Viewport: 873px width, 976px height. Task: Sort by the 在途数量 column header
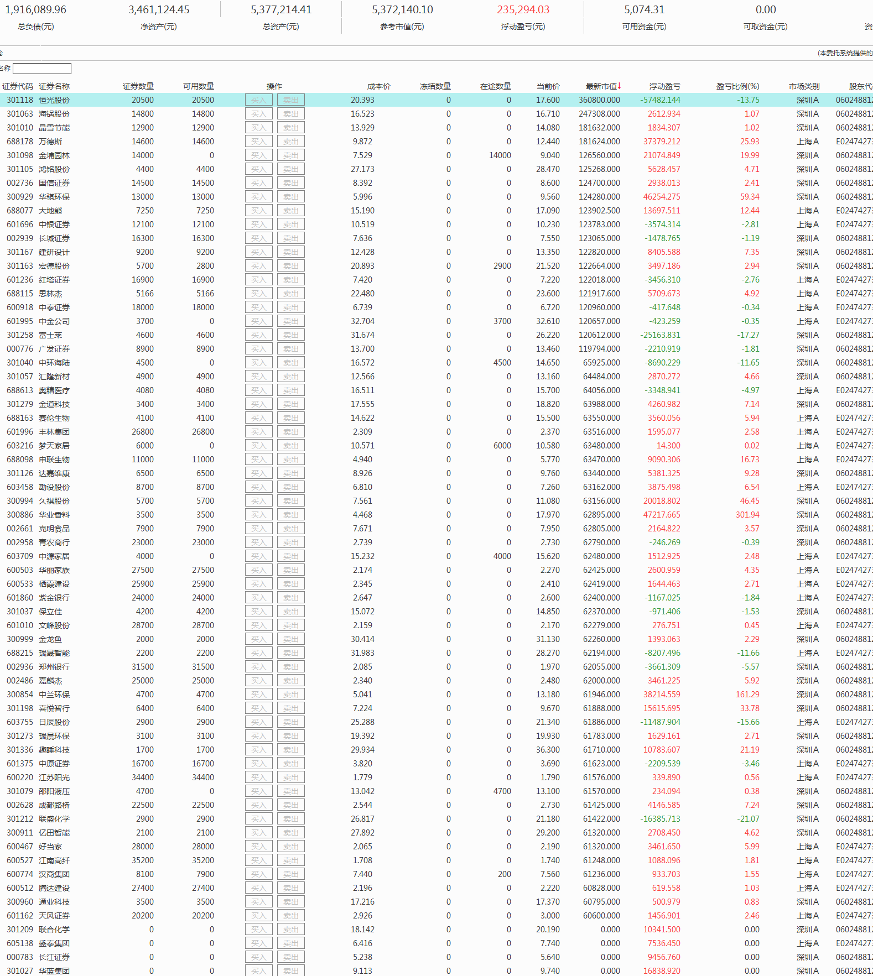[x=496, y=86]
